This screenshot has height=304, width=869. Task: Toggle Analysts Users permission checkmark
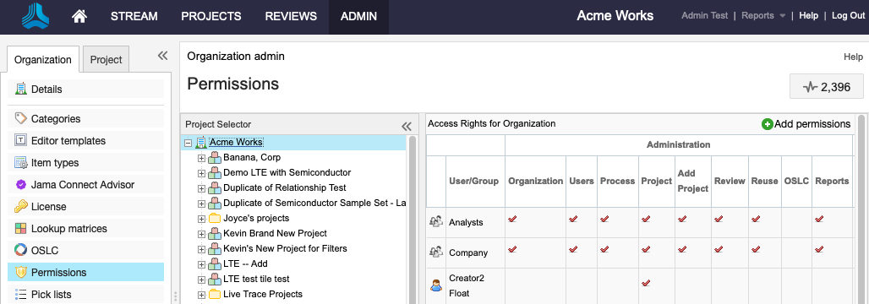(573, 220)
